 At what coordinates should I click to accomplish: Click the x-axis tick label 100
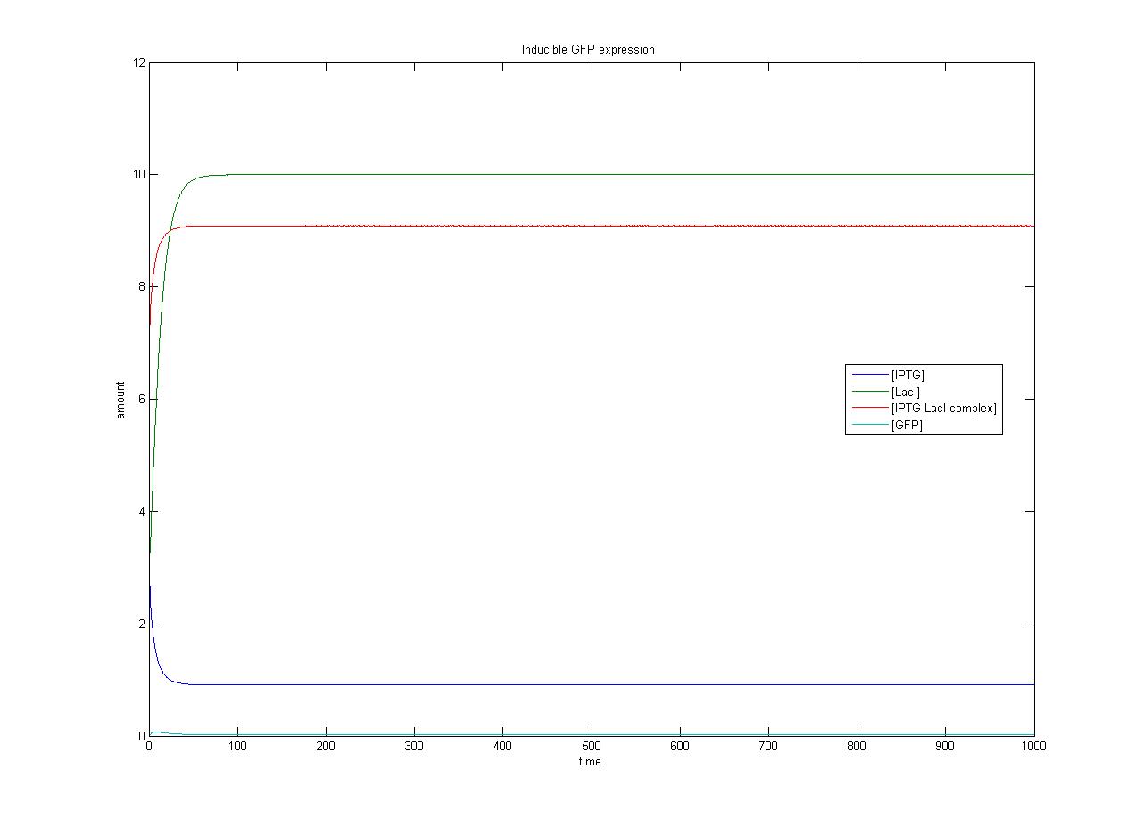coord(237,747)
